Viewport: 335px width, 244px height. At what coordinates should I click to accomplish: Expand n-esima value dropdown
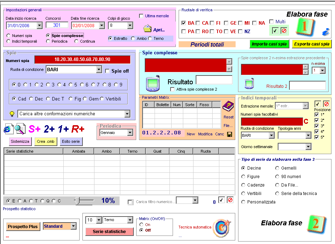click(x=323, y=70)
